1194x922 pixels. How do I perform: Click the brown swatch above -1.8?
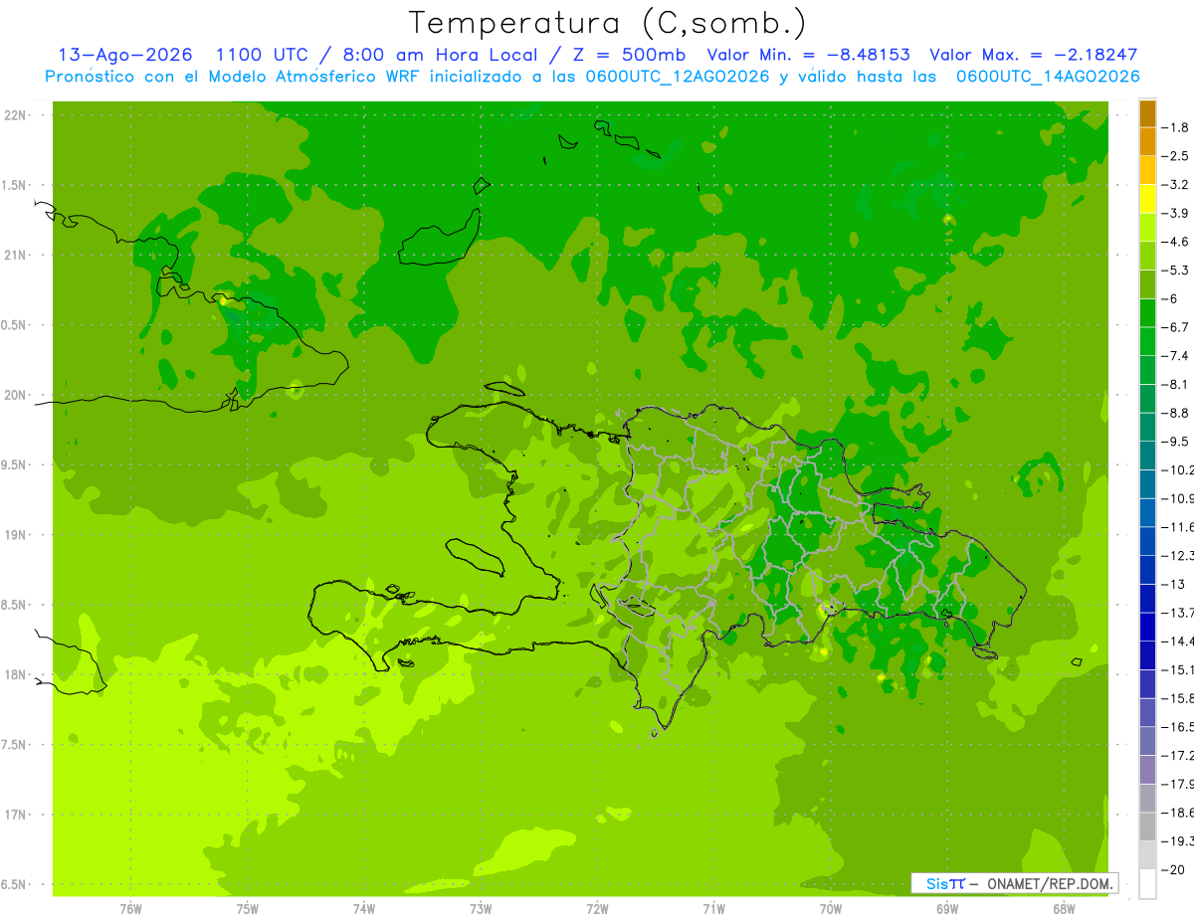point(1147,113)
